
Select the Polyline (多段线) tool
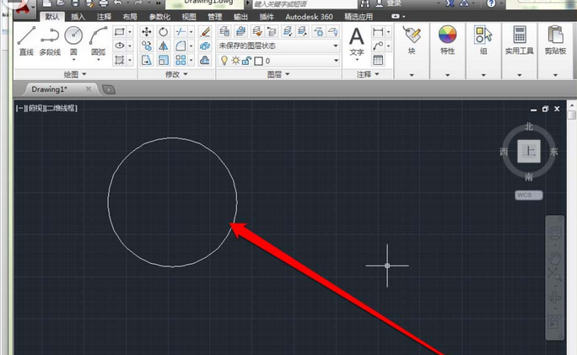(50, 40)
